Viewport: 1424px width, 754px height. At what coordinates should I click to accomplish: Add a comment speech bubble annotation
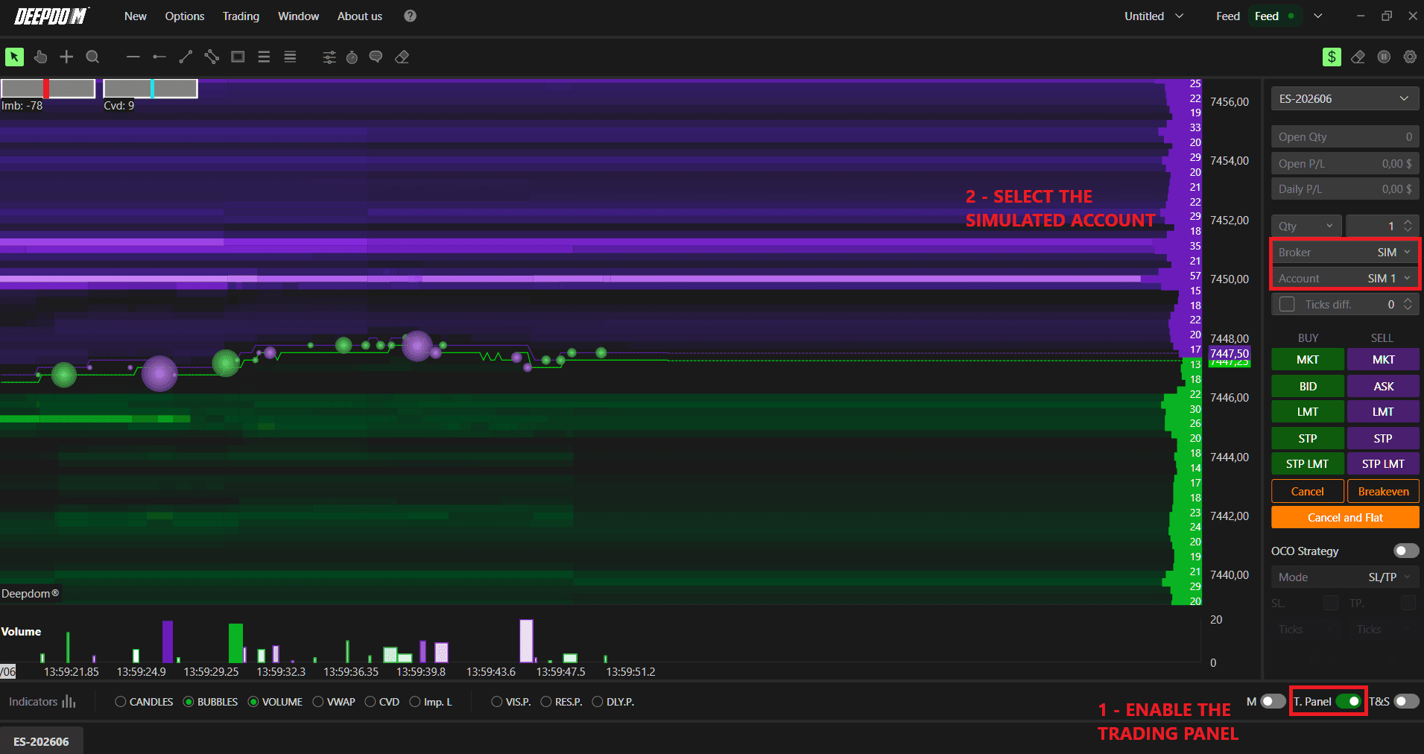coord(376,57)
